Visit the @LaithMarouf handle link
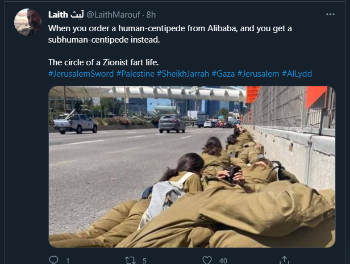This screenshot has height=264, width=350. (x=113, y=15)
